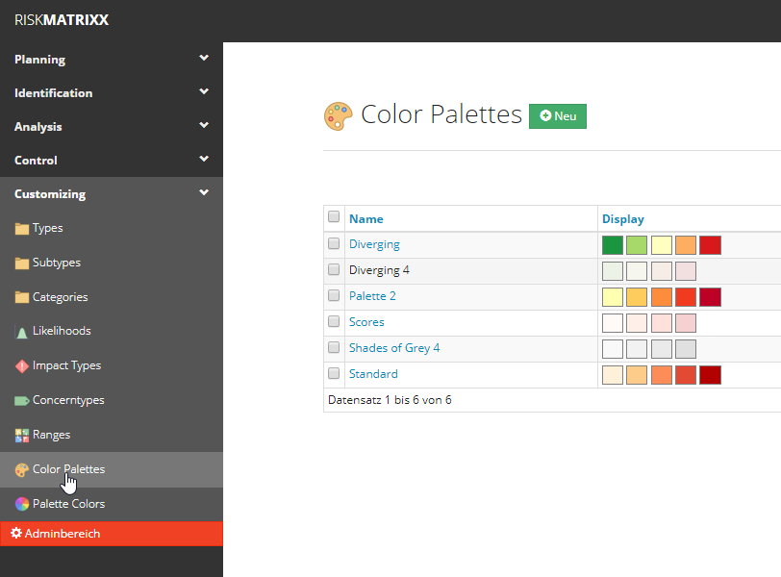Check the Standard row checkbox
Screen dimensions: 781x577
pos(334,373)
